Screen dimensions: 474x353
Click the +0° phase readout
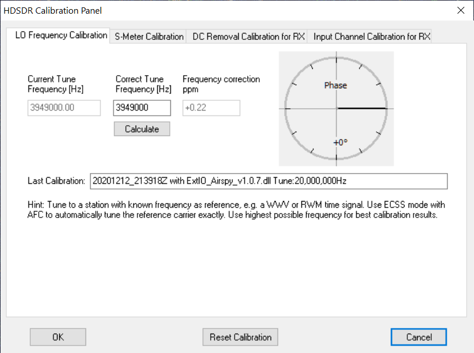coord(340,142)
